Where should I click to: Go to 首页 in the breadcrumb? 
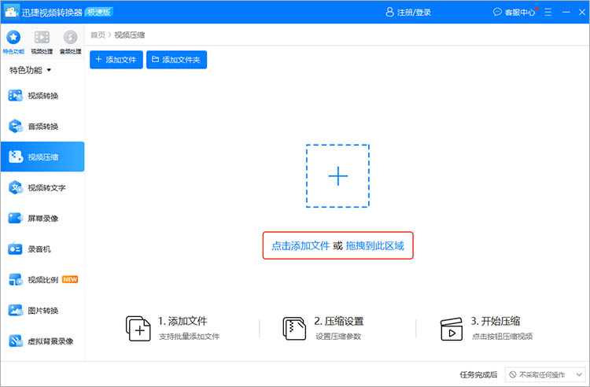(x=98, y=35)
